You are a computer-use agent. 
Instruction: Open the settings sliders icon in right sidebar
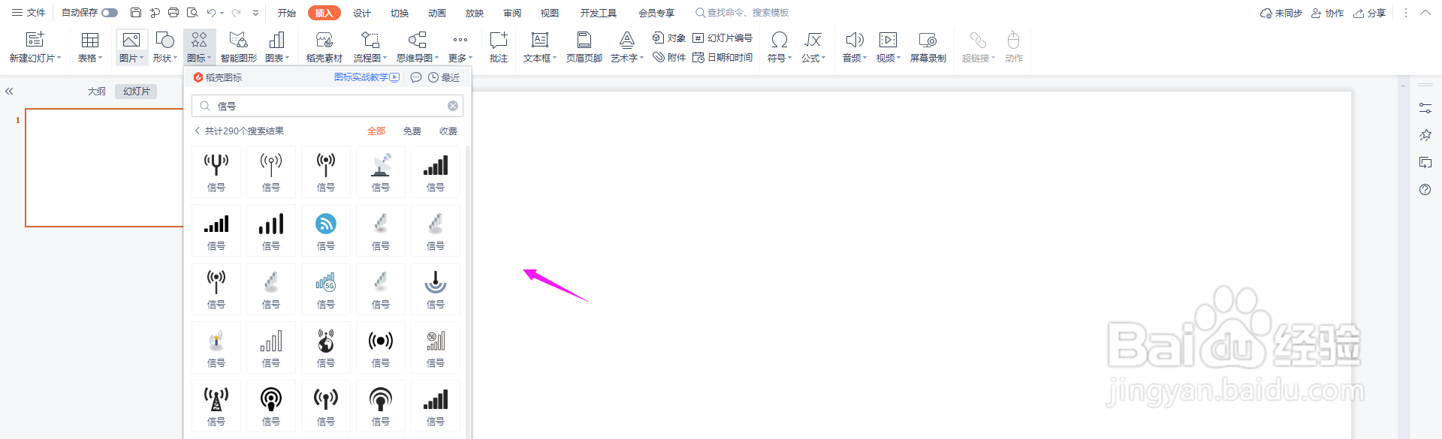point(1425,108)
